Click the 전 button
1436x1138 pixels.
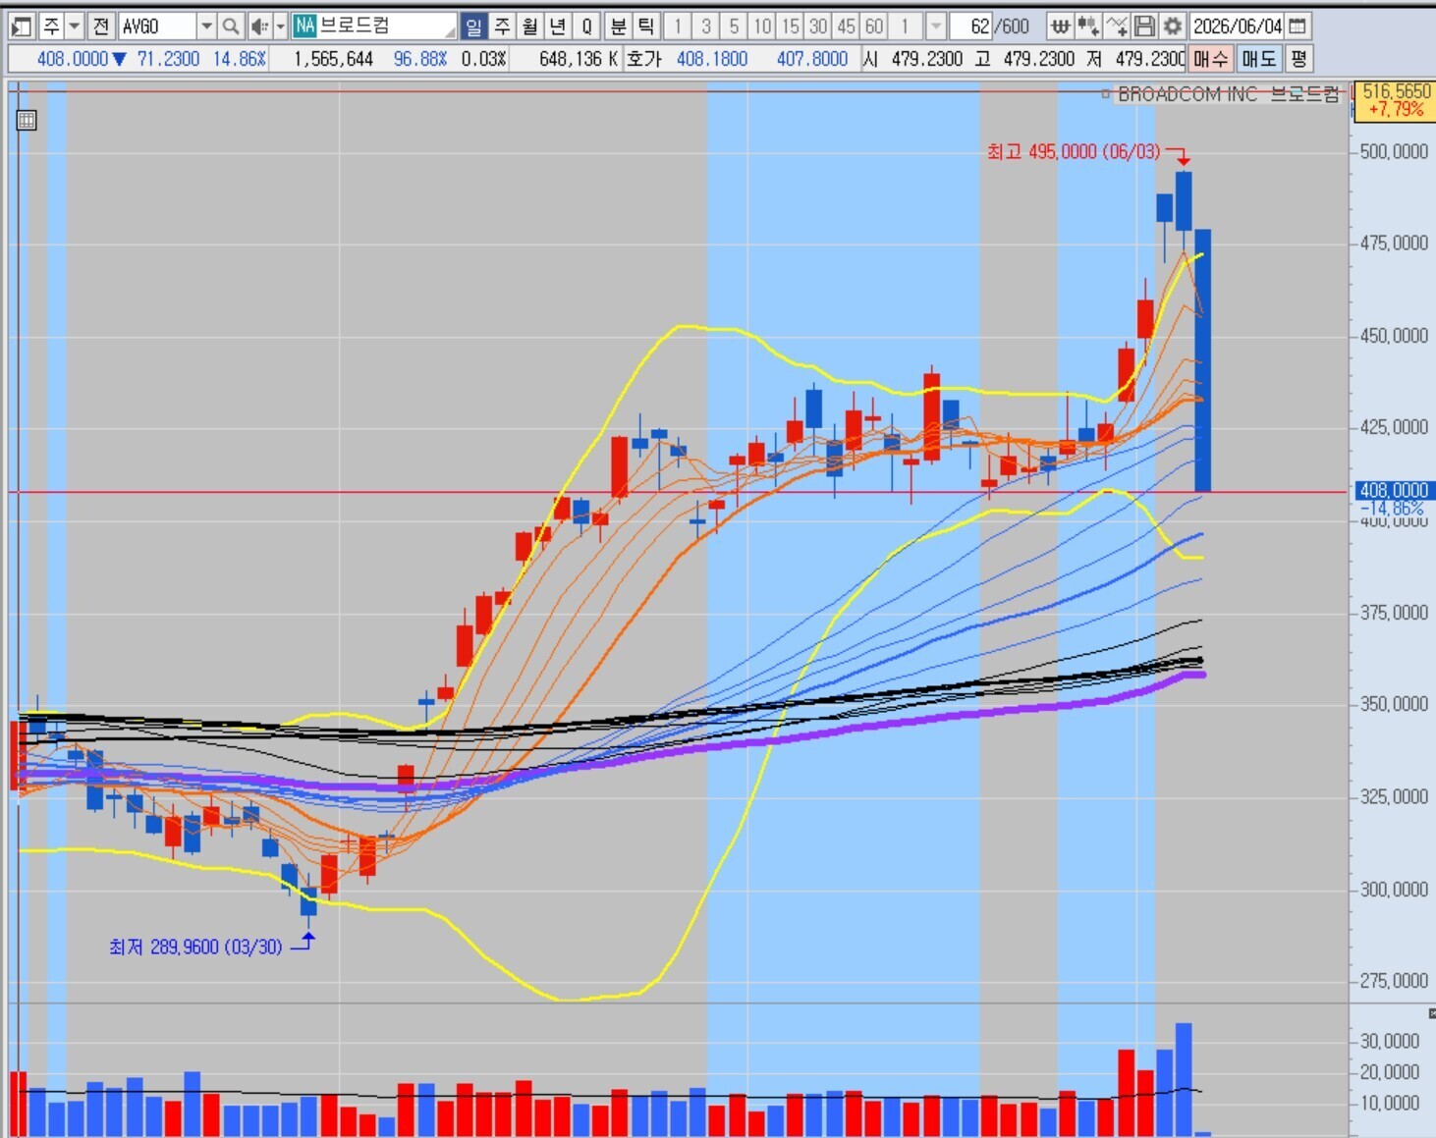coord(100,27)
